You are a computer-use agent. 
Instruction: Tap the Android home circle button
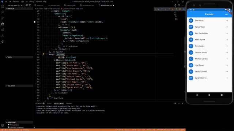[x=209, y=95]
